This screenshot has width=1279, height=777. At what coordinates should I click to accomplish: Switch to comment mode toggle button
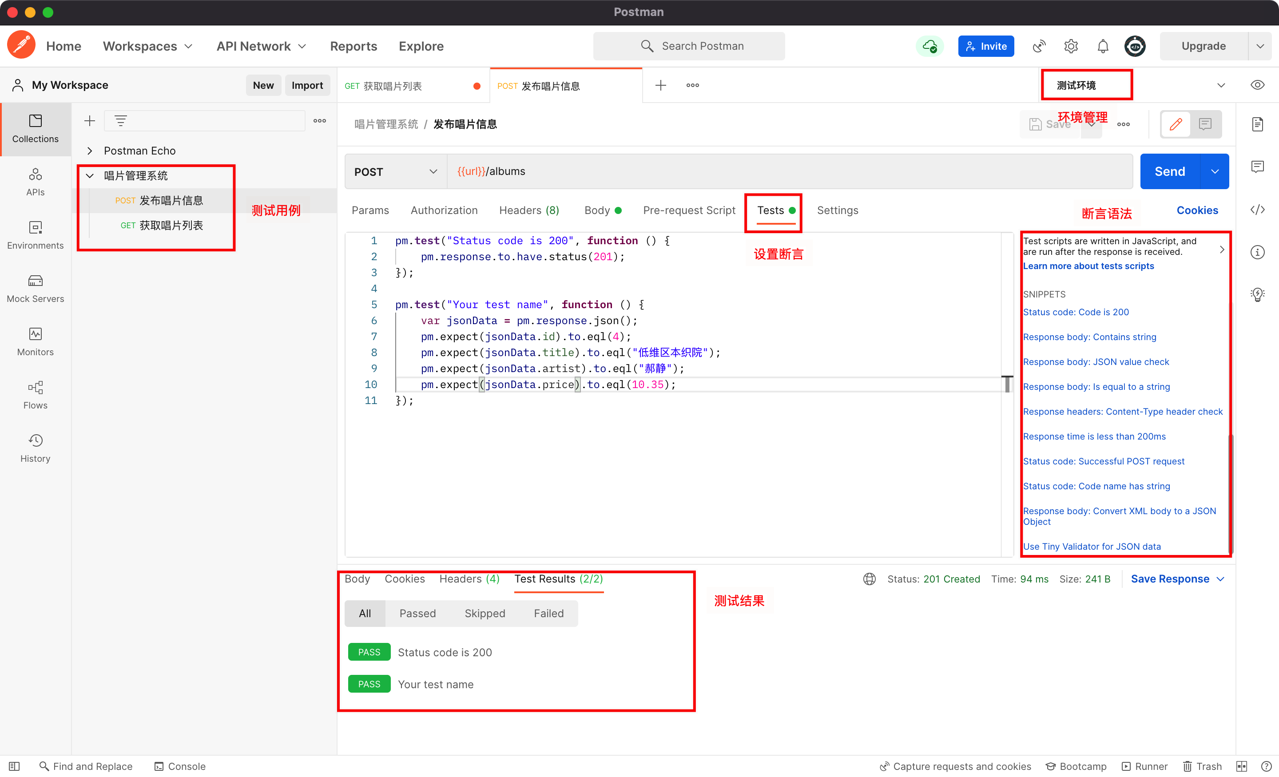tap(1205, 124)
